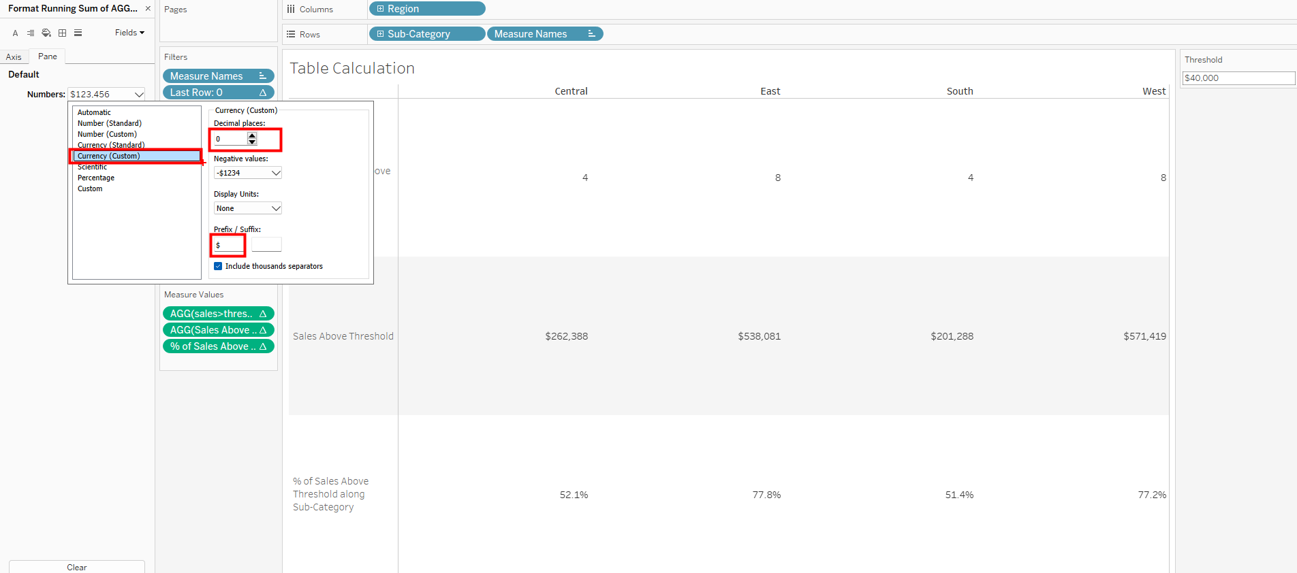This screenshot has height=573, width=1297.
Task: Click the $571,419 West value
Action: pyautogui.click(x=1145, y=336)
